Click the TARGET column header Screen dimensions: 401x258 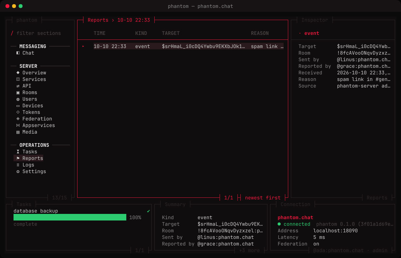(171, 33)
